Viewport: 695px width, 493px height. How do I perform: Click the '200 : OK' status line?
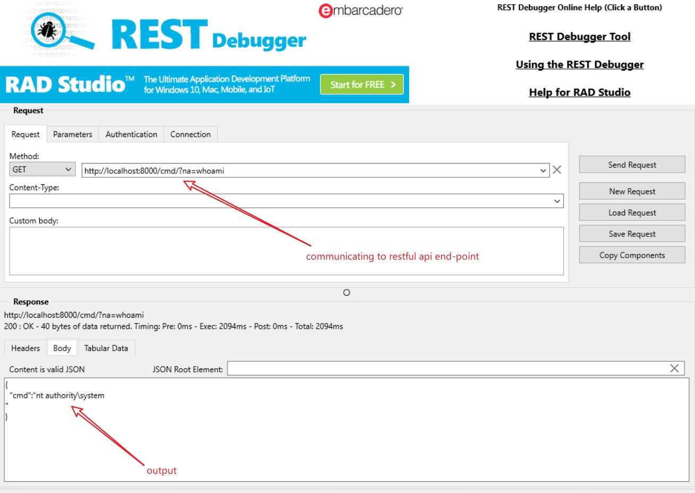tap(173, 326)
